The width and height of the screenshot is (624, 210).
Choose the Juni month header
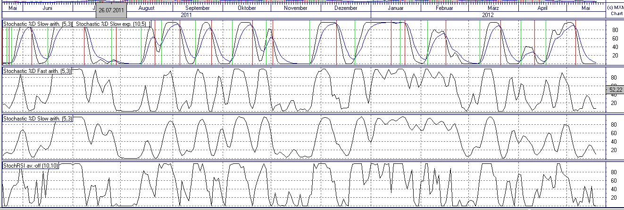point(48,8)
